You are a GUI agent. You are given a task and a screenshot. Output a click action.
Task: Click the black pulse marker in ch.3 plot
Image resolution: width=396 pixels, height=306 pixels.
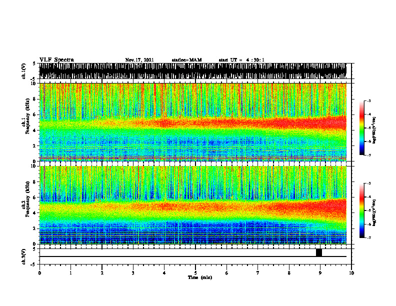pos(319,252)
